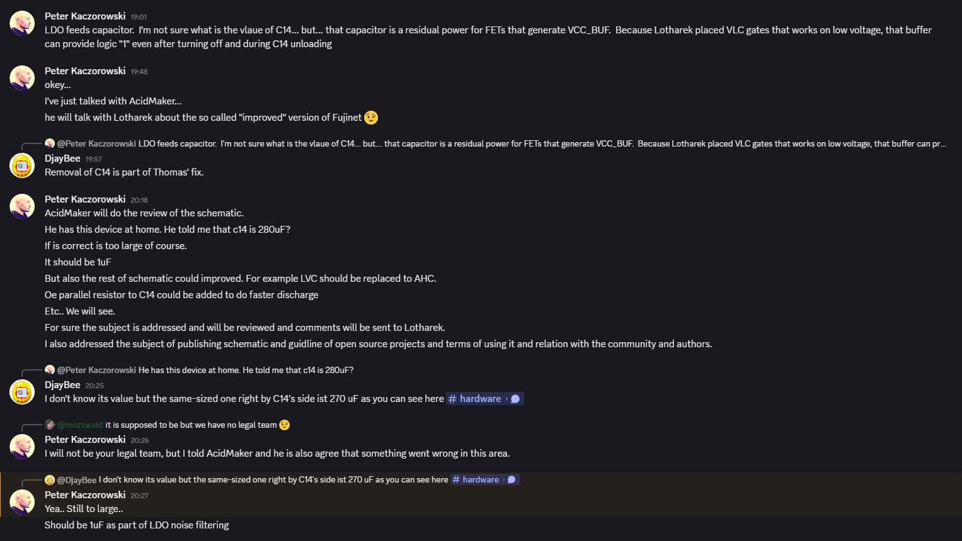
Task: Click the Peter Kaczorowski username at 20:26
Action: point(85,440)
